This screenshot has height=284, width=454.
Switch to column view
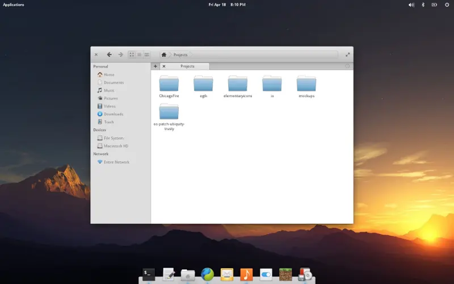click(x=147, y=55)
